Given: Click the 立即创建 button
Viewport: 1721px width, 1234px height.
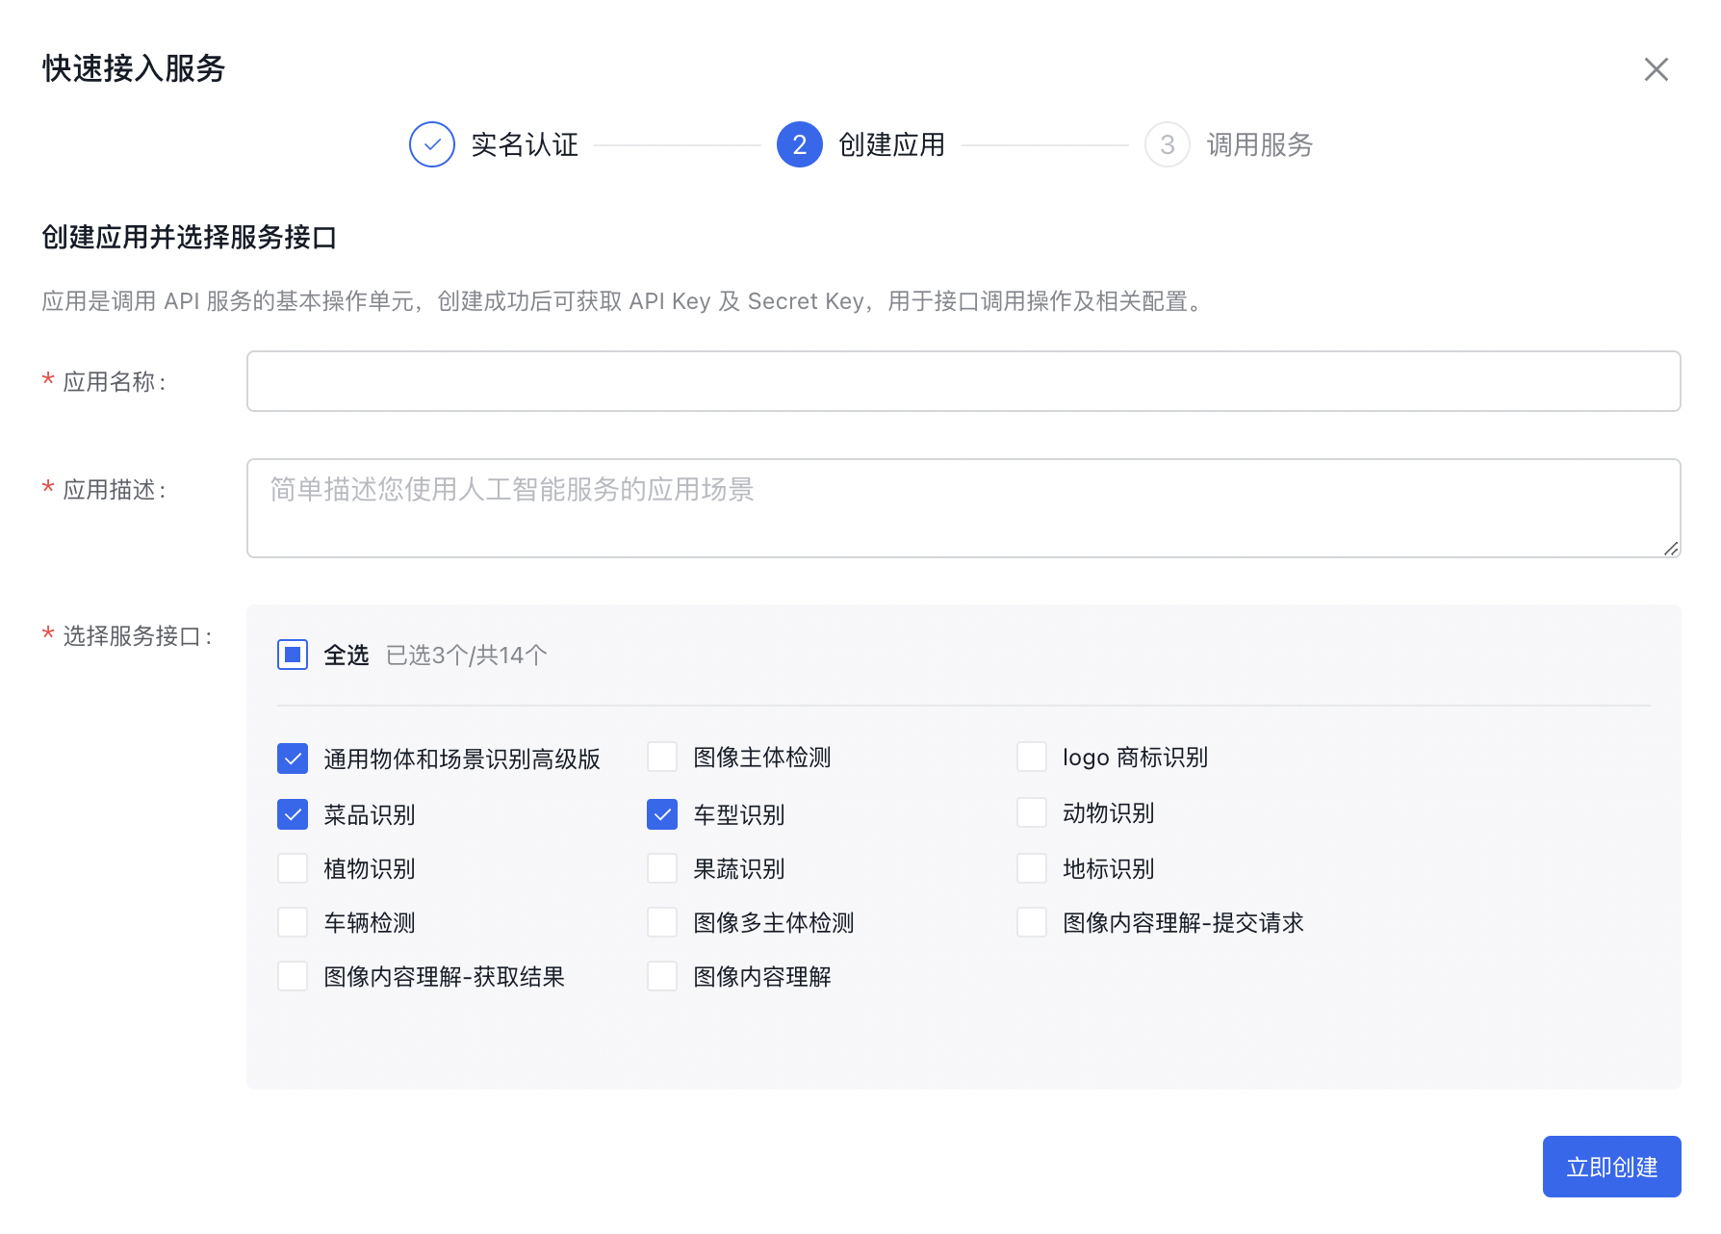Looking at the screenshot, I should pos(1612,1167).
